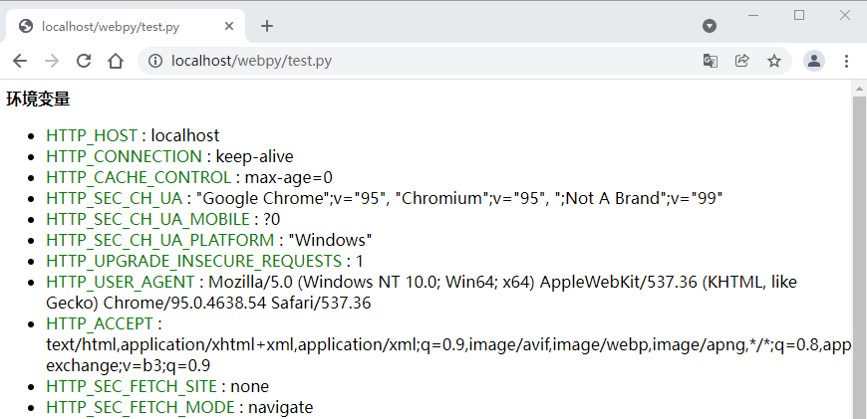Share this page using share icon

click(741, 61)
